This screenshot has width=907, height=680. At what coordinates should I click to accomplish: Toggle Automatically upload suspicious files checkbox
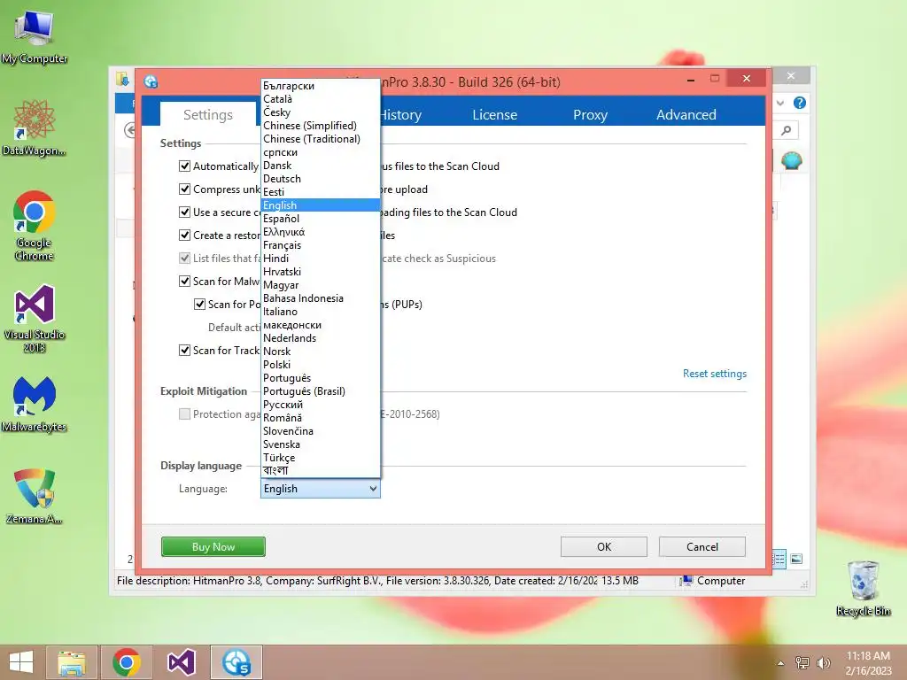184,166
